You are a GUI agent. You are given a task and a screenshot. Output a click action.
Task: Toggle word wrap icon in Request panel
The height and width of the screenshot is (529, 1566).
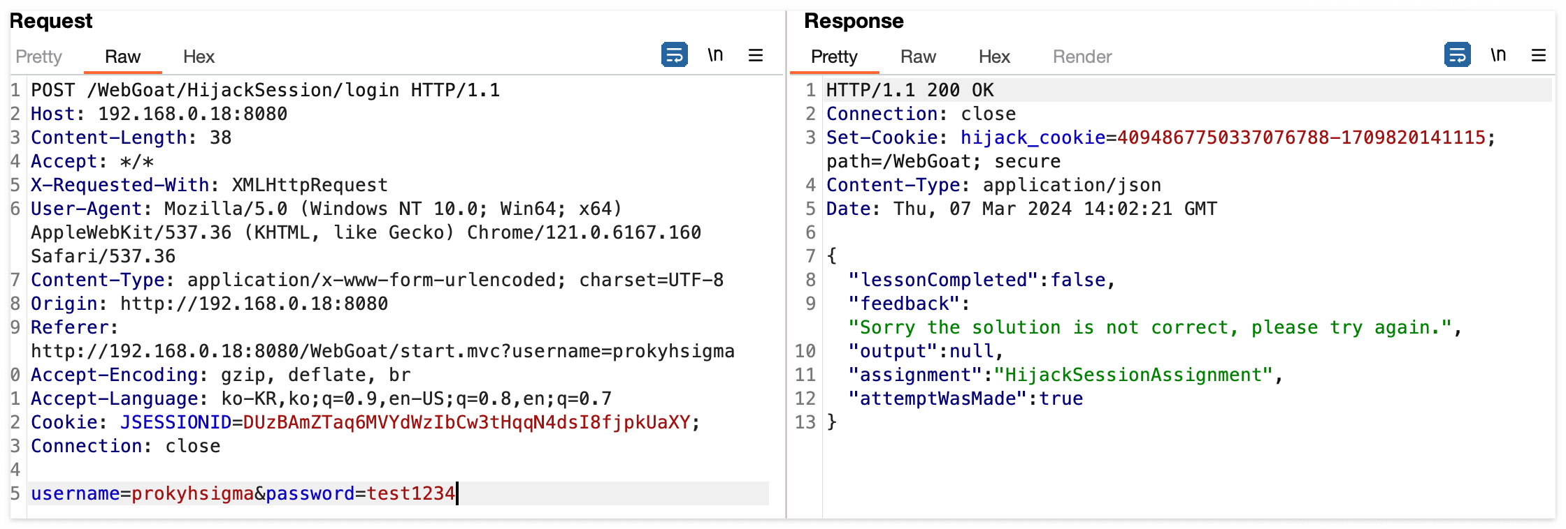[675, 55]
